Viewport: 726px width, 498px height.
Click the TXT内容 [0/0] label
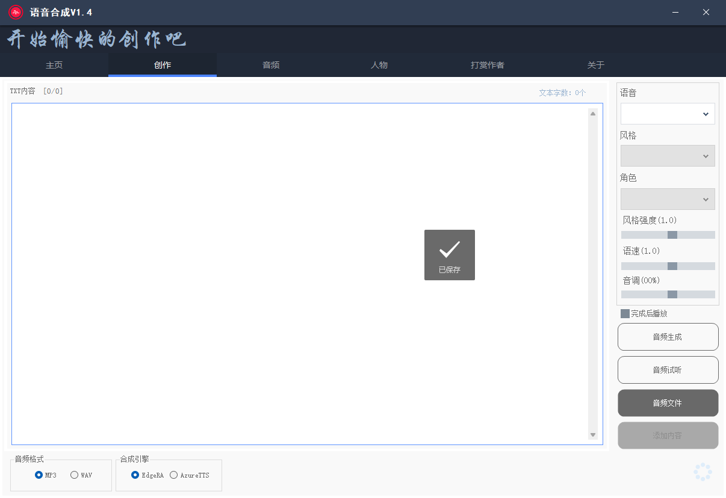[36, 91]
